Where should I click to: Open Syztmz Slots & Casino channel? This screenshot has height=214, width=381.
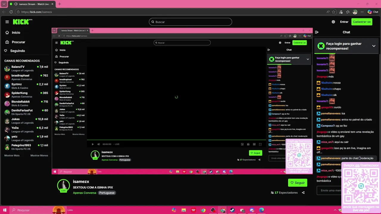pyautogui.click(x=26, y=86)
